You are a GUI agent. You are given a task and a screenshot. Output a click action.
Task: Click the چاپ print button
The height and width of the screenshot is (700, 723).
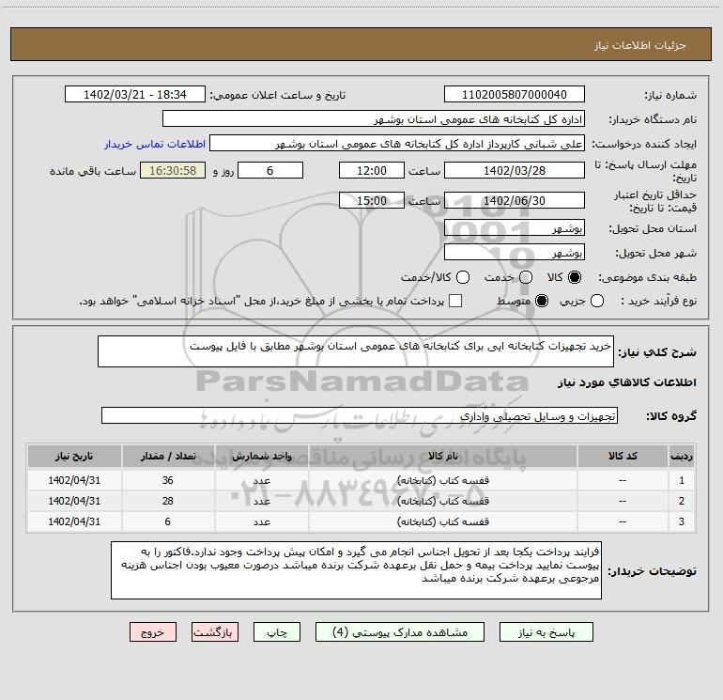[x=277, y=632]
